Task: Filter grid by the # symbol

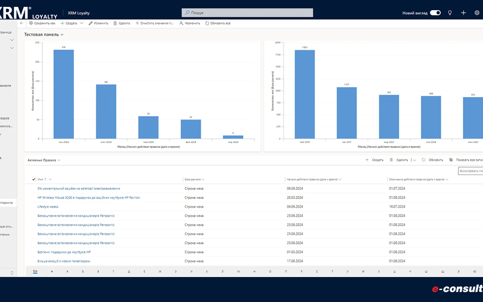Action: (52, 271)
